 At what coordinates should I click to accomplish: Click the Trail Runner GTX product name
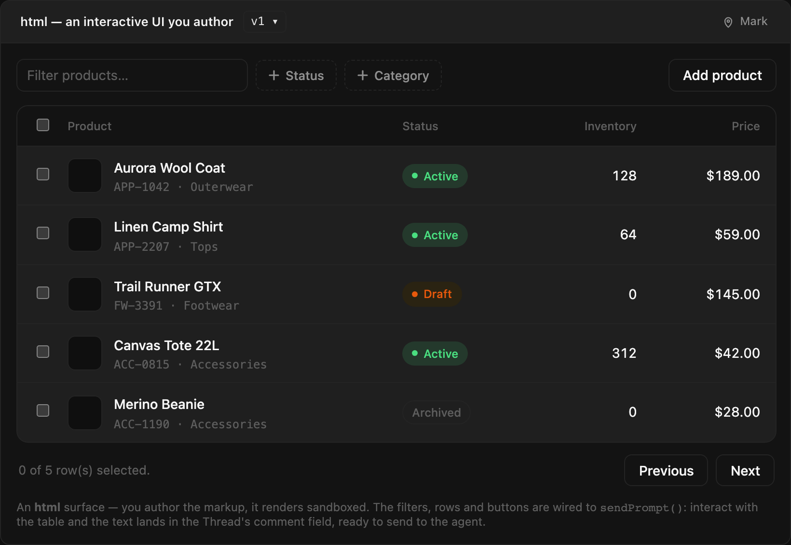click(x=167, y=286)
